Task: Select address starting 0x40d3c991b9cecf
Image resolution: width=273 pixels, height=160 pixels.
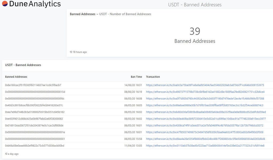Action: pos(34,105)
